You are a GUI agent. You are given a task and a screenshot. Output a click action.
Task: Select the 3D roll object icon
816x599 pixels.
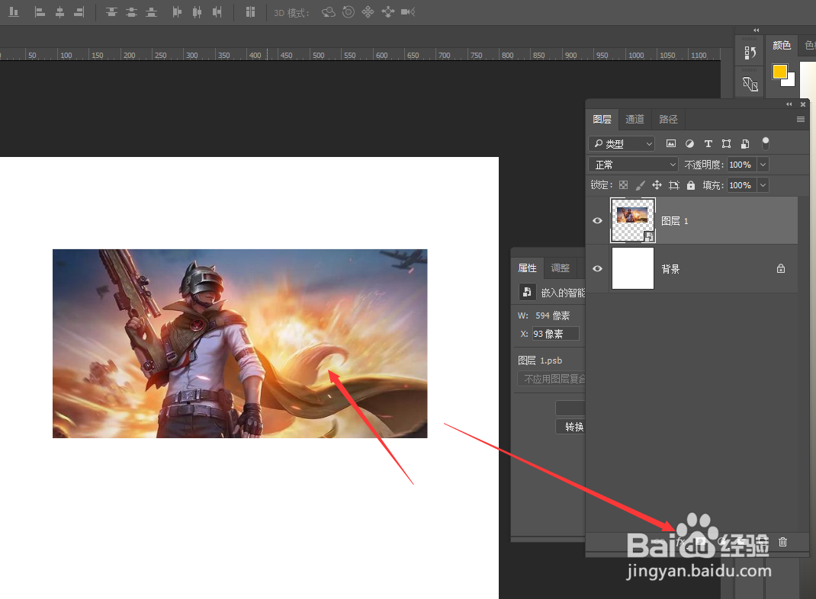(349, 12)
